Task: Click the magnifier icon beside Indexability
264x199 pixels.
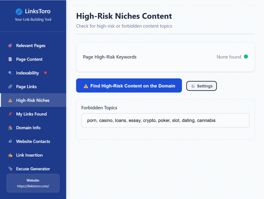Action: coord(10,73)
